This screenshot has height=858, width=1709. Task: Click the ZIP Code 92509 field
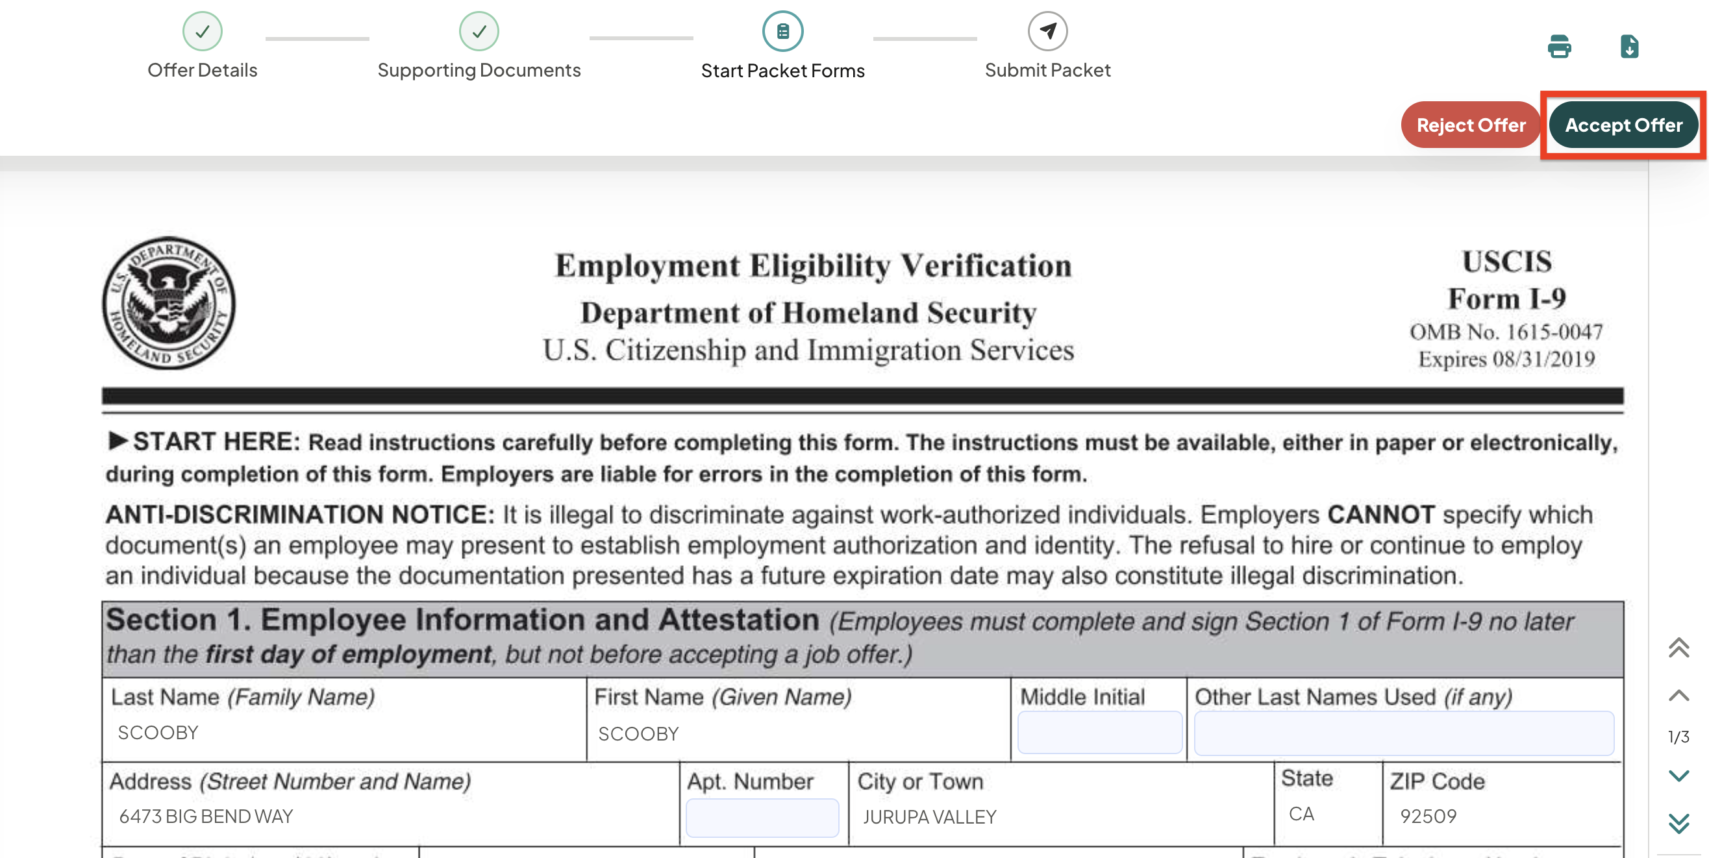1503,816
